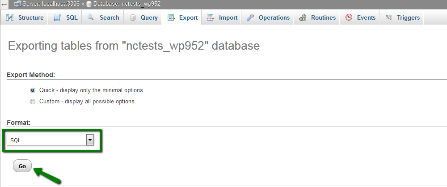Select the Quick export method radio

click(x=33, y=90)
